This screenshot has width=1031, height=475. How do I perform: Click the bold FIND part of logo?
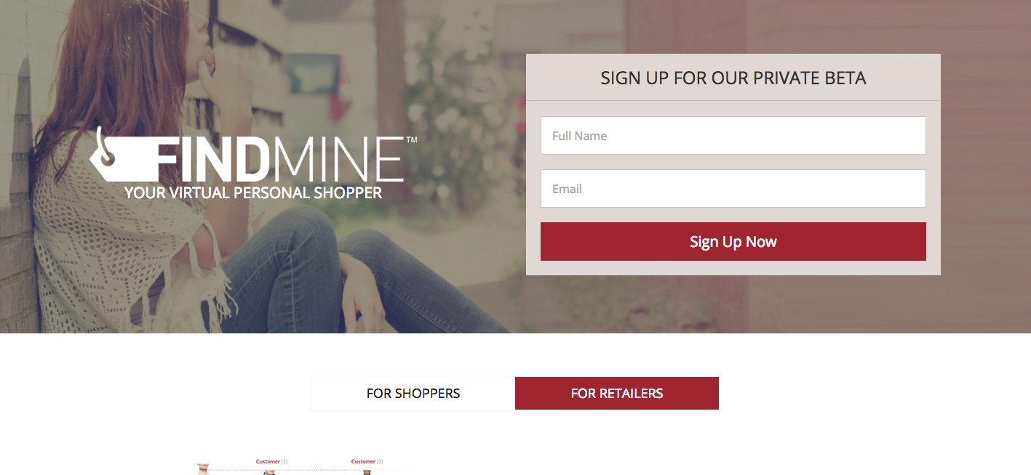(x=210, y=159)
